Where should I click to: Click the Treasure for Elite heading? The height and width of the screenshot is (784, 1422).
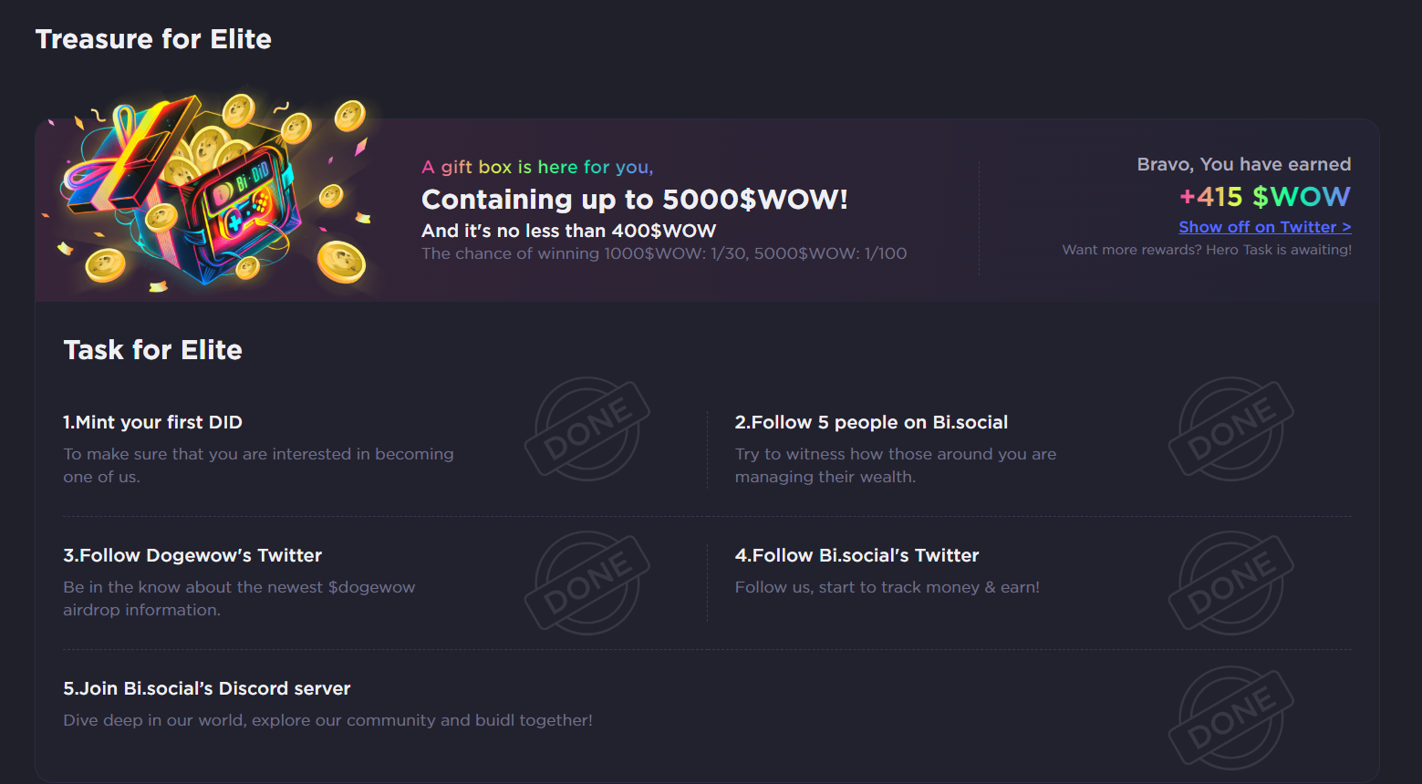tap(153, 39)
